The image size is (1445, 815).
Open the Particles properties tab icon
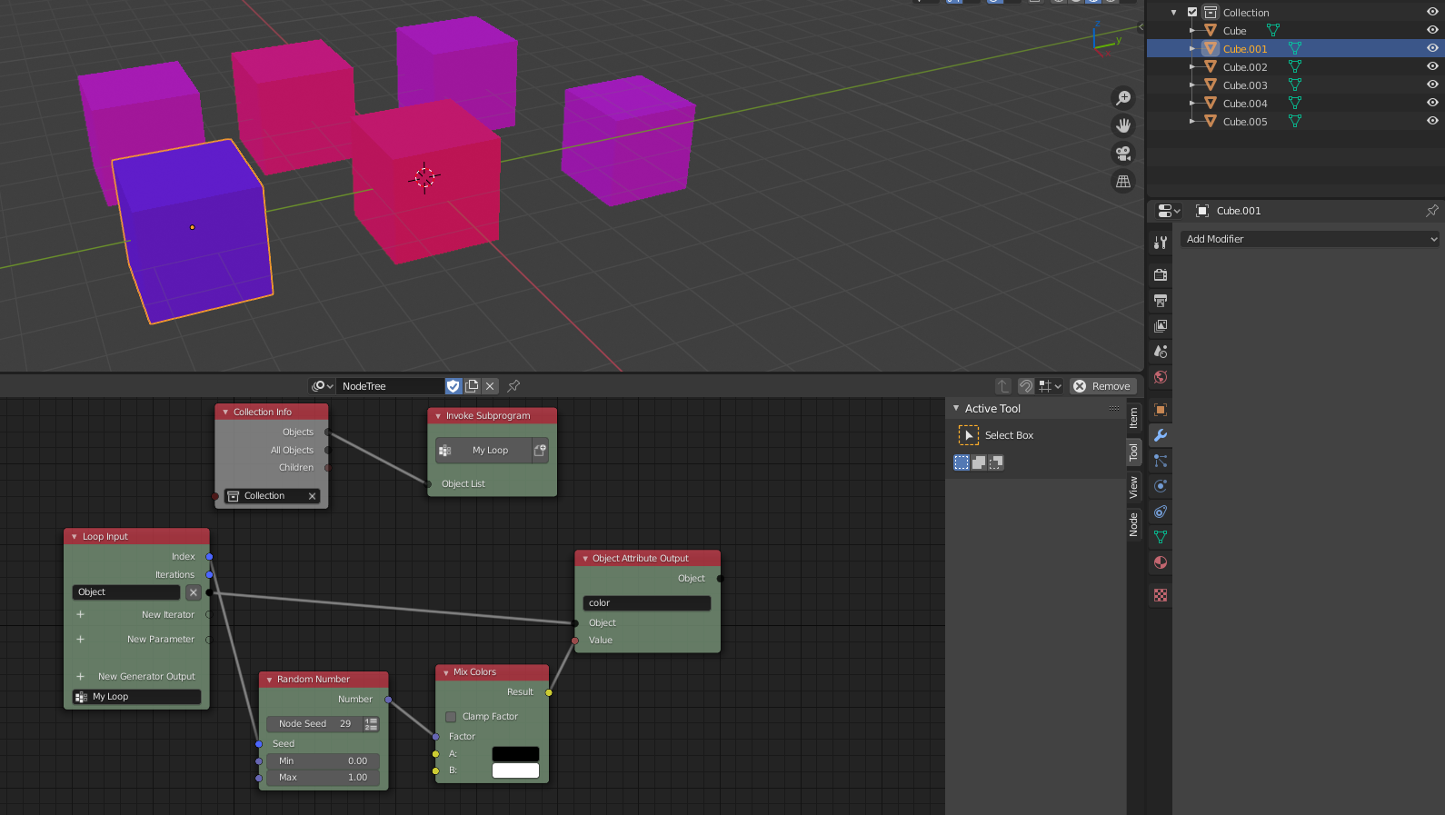pos(1161,461)
